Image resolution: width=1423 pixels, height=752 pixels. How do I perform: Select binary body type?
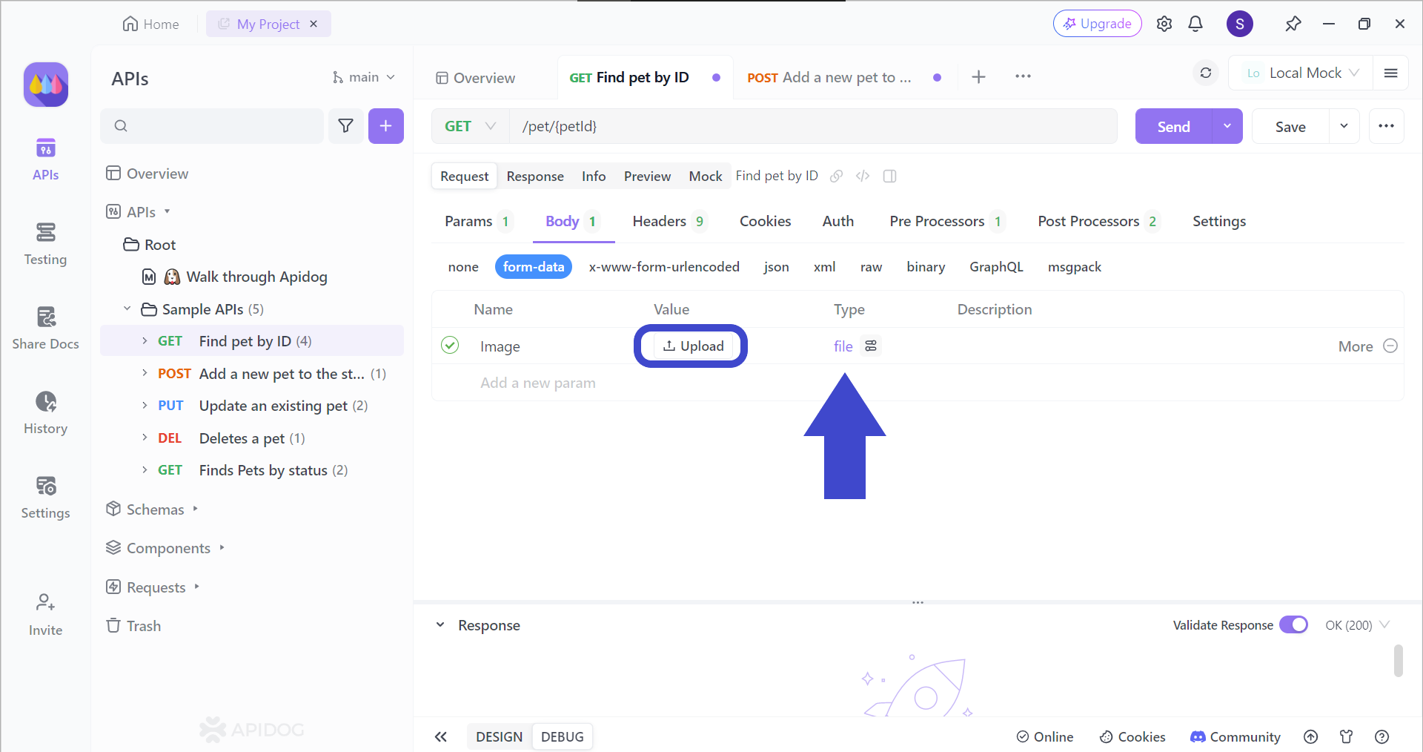[926, 266]
